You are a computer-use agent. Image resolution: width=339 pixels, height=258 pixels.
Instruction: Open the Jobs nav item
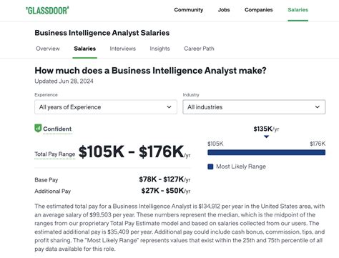click(x=224, y=10)
